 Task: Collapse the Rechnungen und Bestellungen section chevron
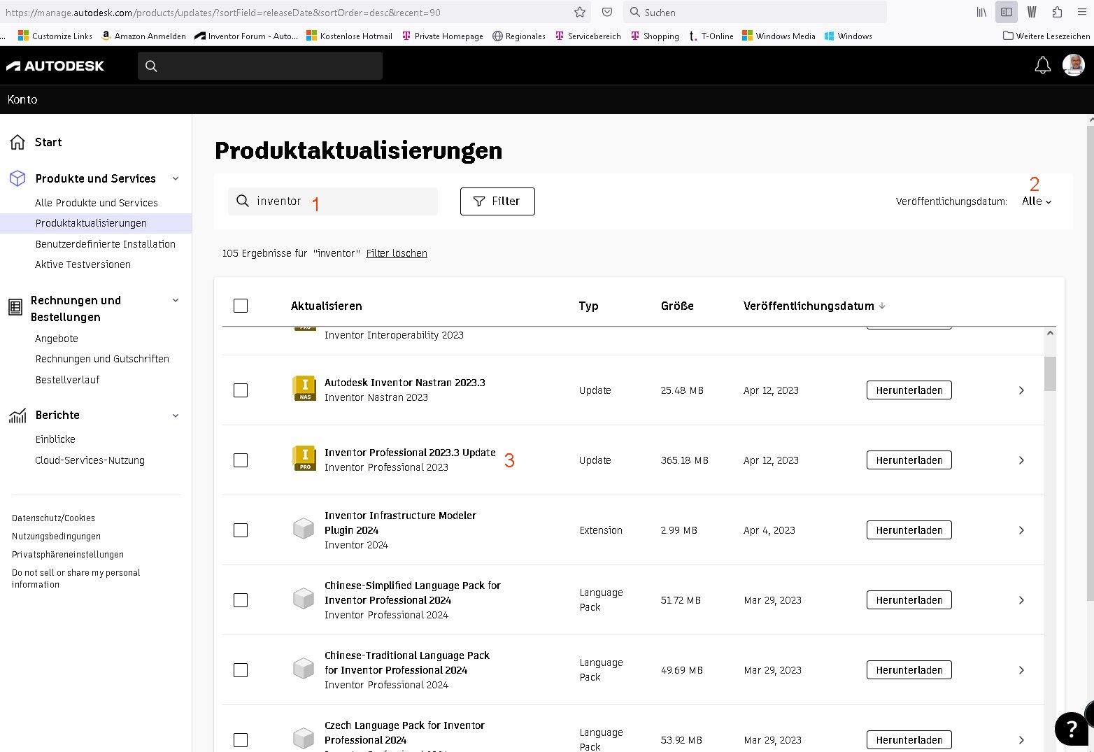176,300
